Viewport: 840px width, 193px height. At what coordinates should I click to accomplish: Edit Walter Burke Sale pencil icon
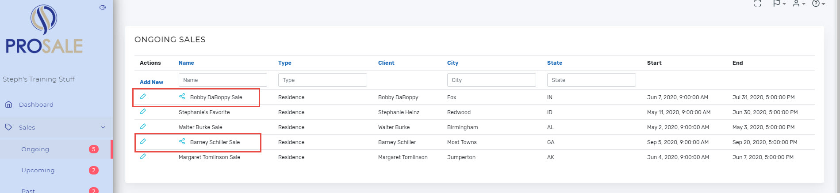pyautogui.click(x=143, y=126)
